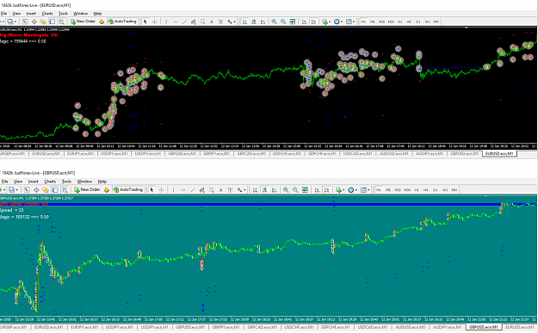Viewport: 538px width, 333px height.
Task: Select the Fibonacci retracement tool in the EURUSD toolbar
Action: tap(202, 22)
